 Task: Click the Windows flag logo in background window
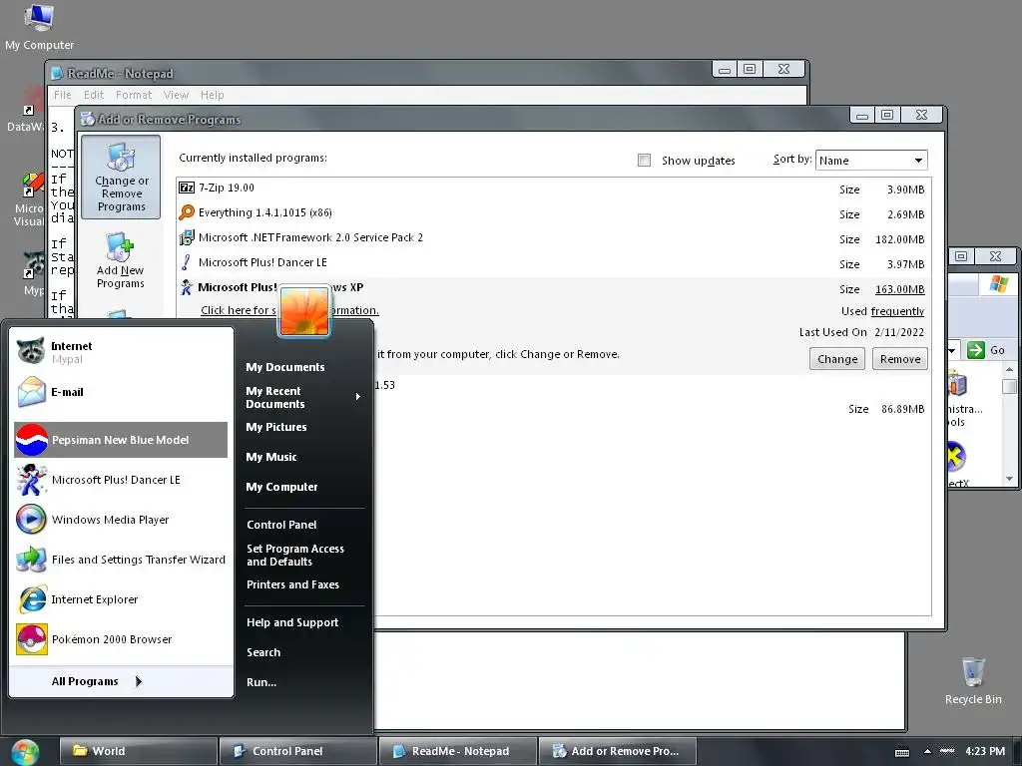click(x=998, y=284)
